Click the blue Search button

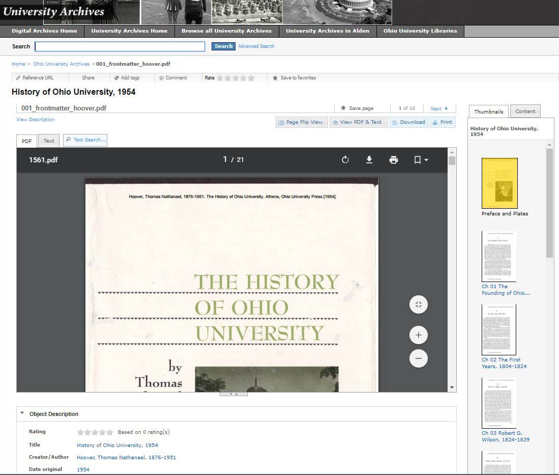[223, 46]
